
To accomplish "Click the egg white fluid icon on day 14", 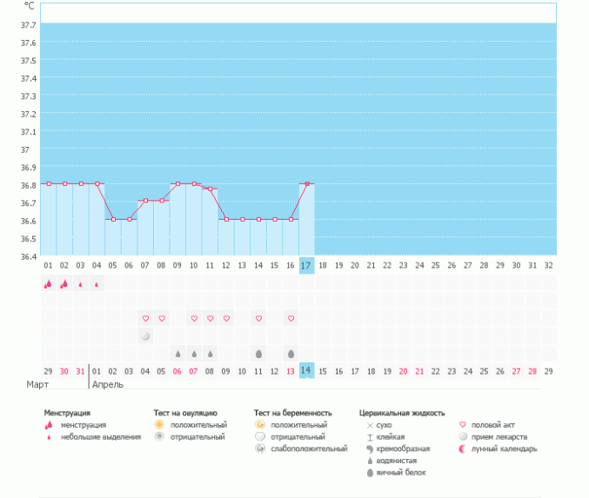I will 258,354.
